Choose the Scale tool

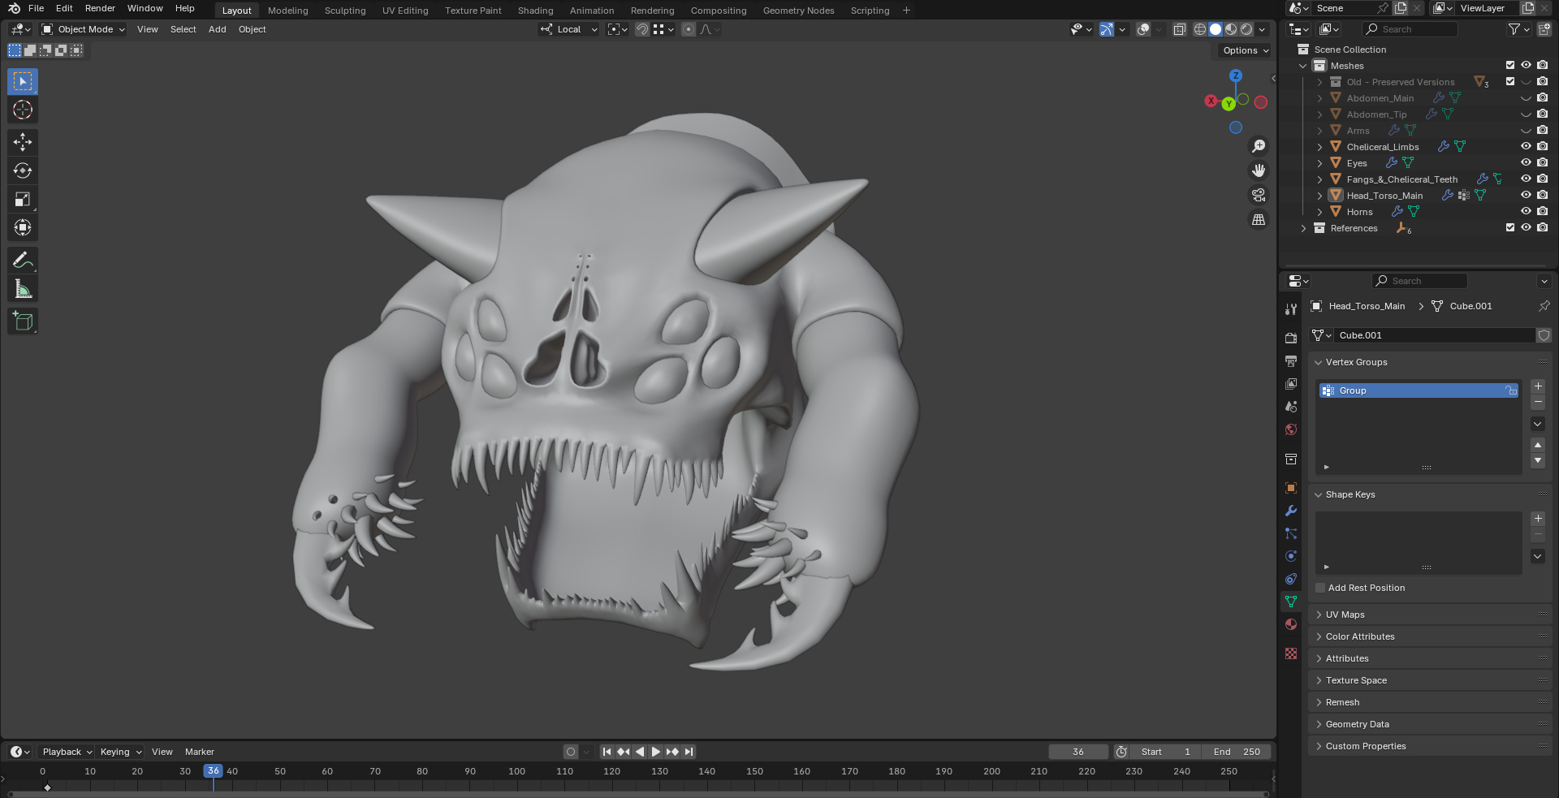pos(23,200)
